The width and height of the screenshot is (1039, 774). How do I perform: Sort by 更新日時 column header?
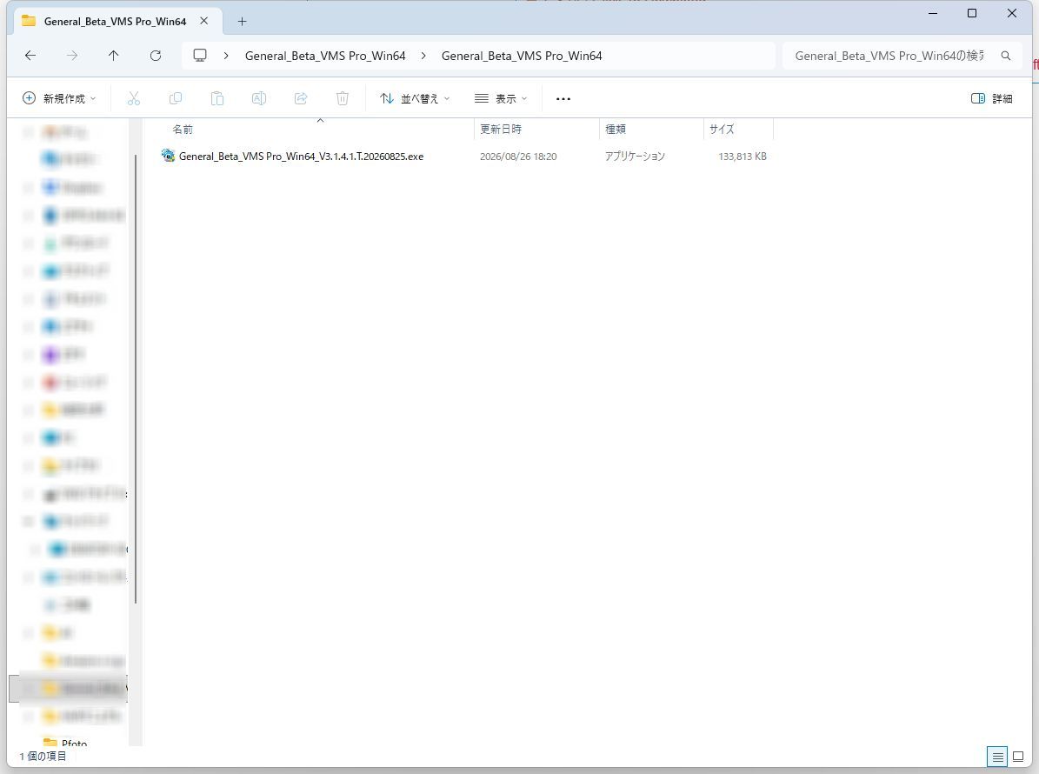(x=501, y=130)
